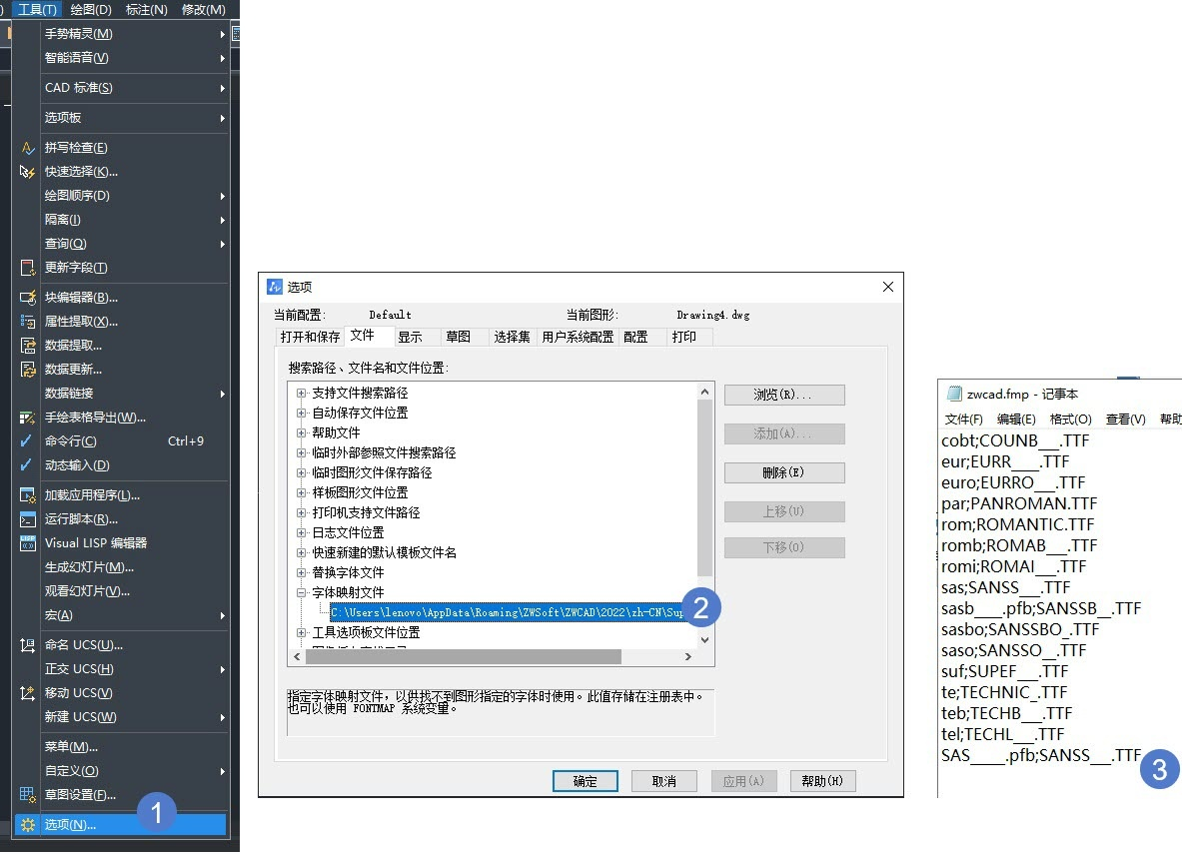Click the Move UCS icon
The image size is (1182, 855).
click(27, 693)
